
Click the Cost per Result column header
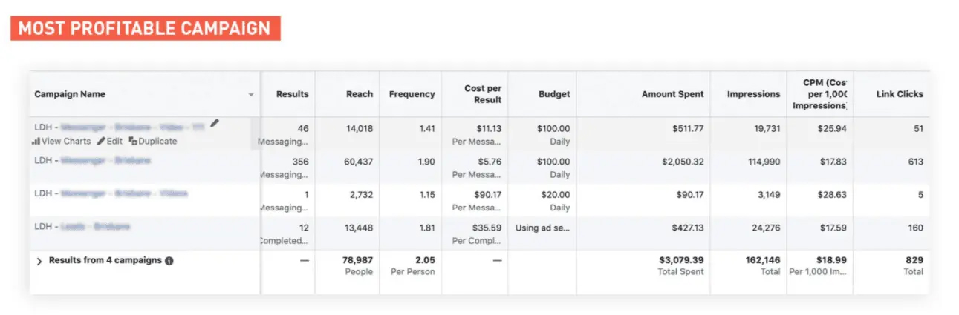(483, 94)
